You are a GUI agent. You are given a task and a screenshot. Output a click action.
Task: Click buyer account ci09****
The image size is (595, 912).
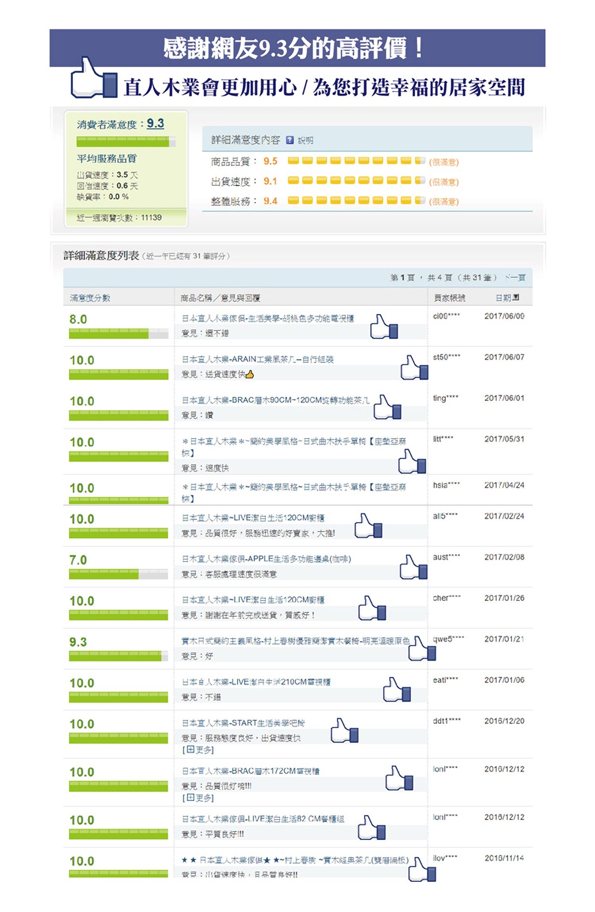tap(447, 316)
